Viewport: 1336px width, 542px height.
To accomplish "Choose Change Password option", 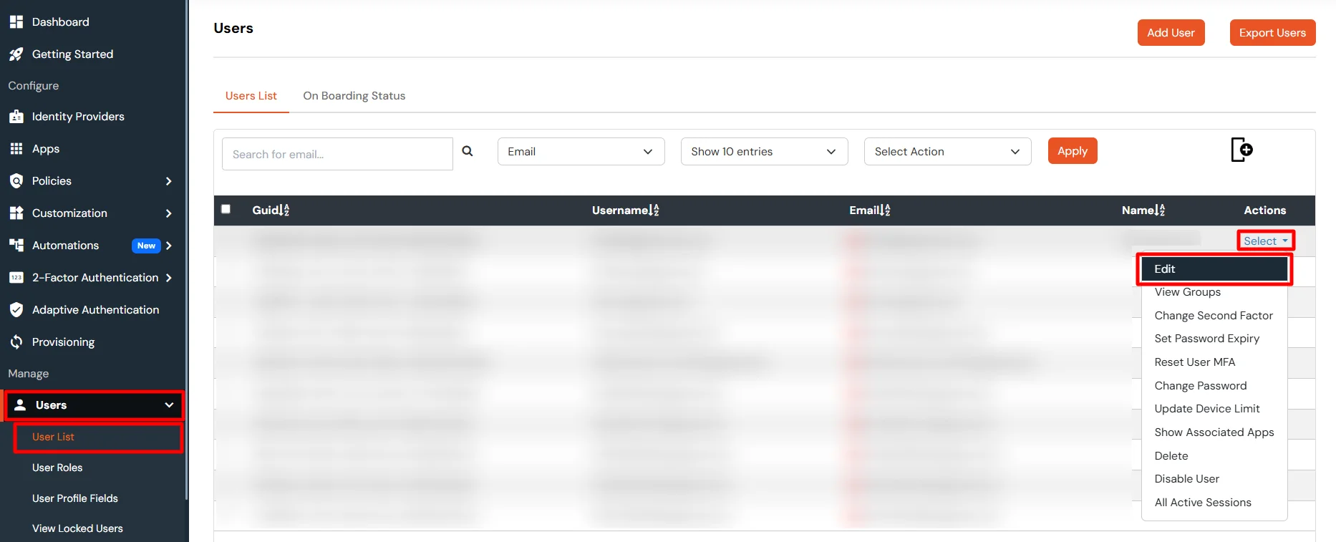I will coord(1214,386).
